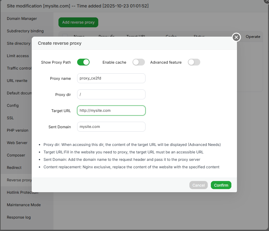Viewport: 269px width, 231px height.
Task: Click the Proxy dir input field
Action: [x=111, y=94]
